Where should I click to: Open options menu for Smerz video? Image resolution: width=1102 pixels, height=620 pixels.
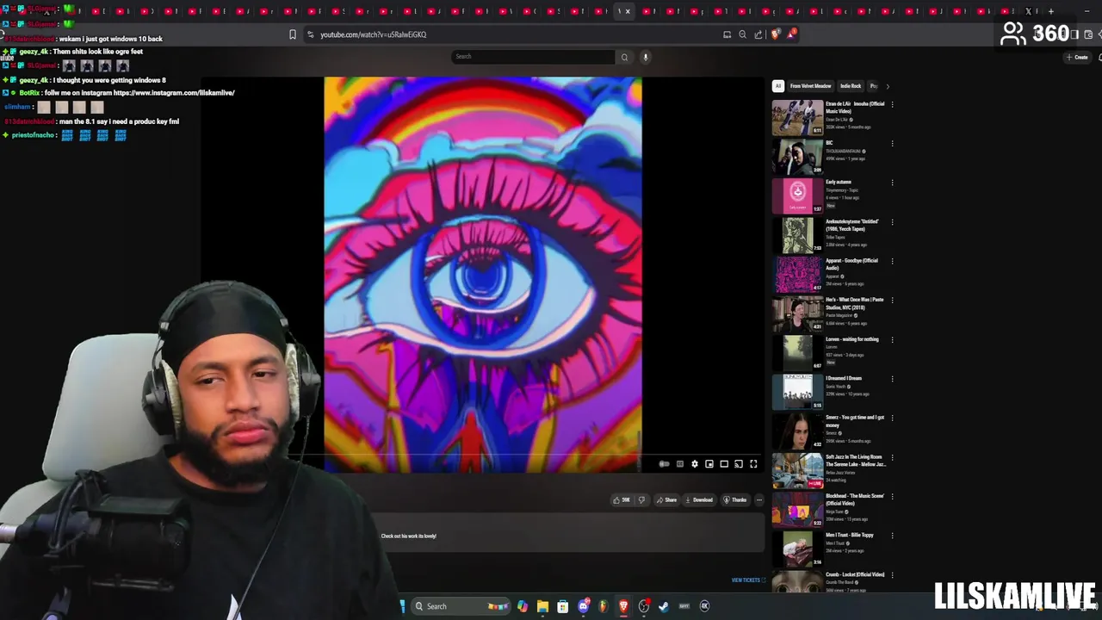892,418
